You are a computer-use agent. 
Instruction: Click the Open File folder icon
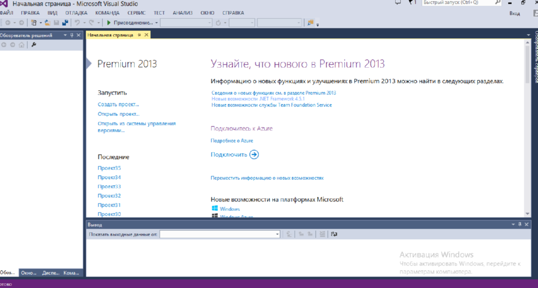[x=47, y=23]
